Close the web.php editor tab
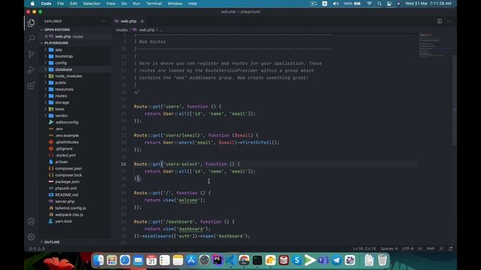This screenshot has height=270, width=481. tap(142, 21)
